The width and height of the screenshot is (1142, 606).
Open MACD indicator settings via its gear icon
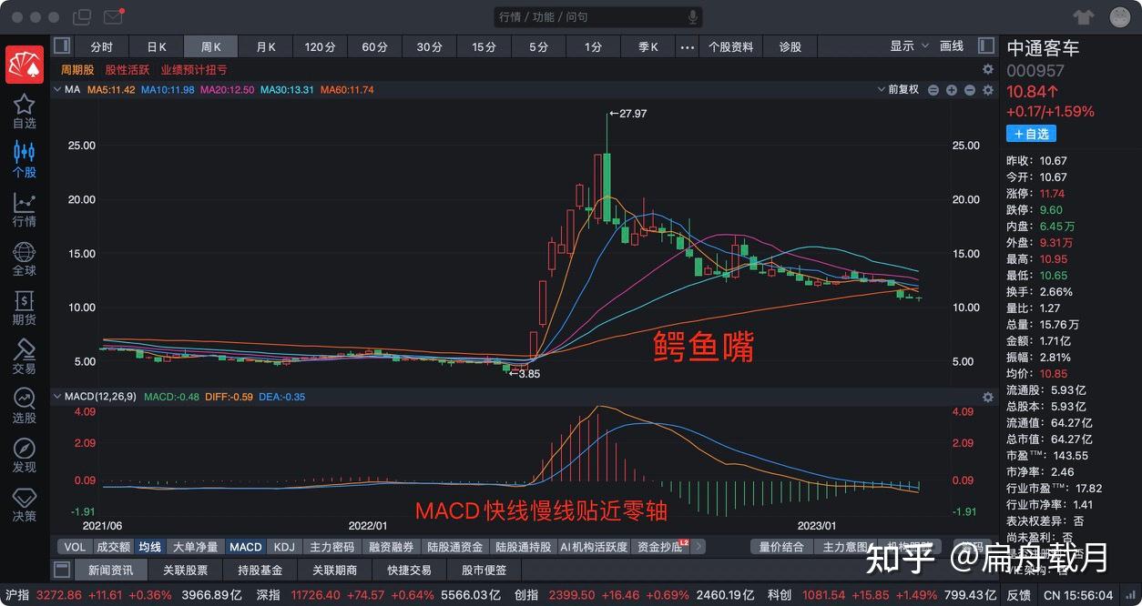click(987, 397)
